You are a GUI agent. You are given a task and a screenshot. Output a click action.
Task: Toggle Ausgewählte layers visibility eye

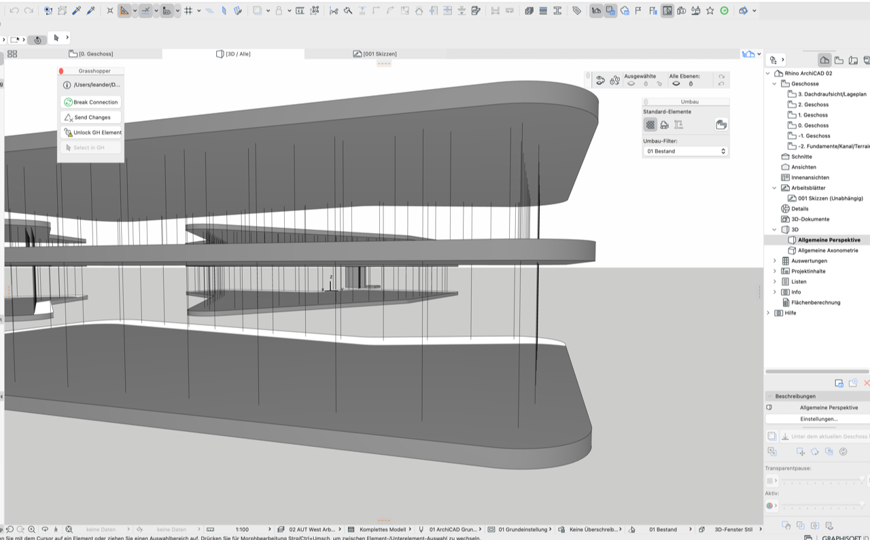tap(631, 84)
